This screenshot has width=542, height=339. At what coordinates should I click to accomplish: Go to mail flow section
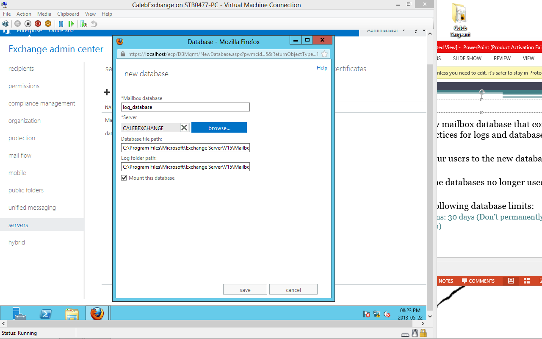point(20,156)
